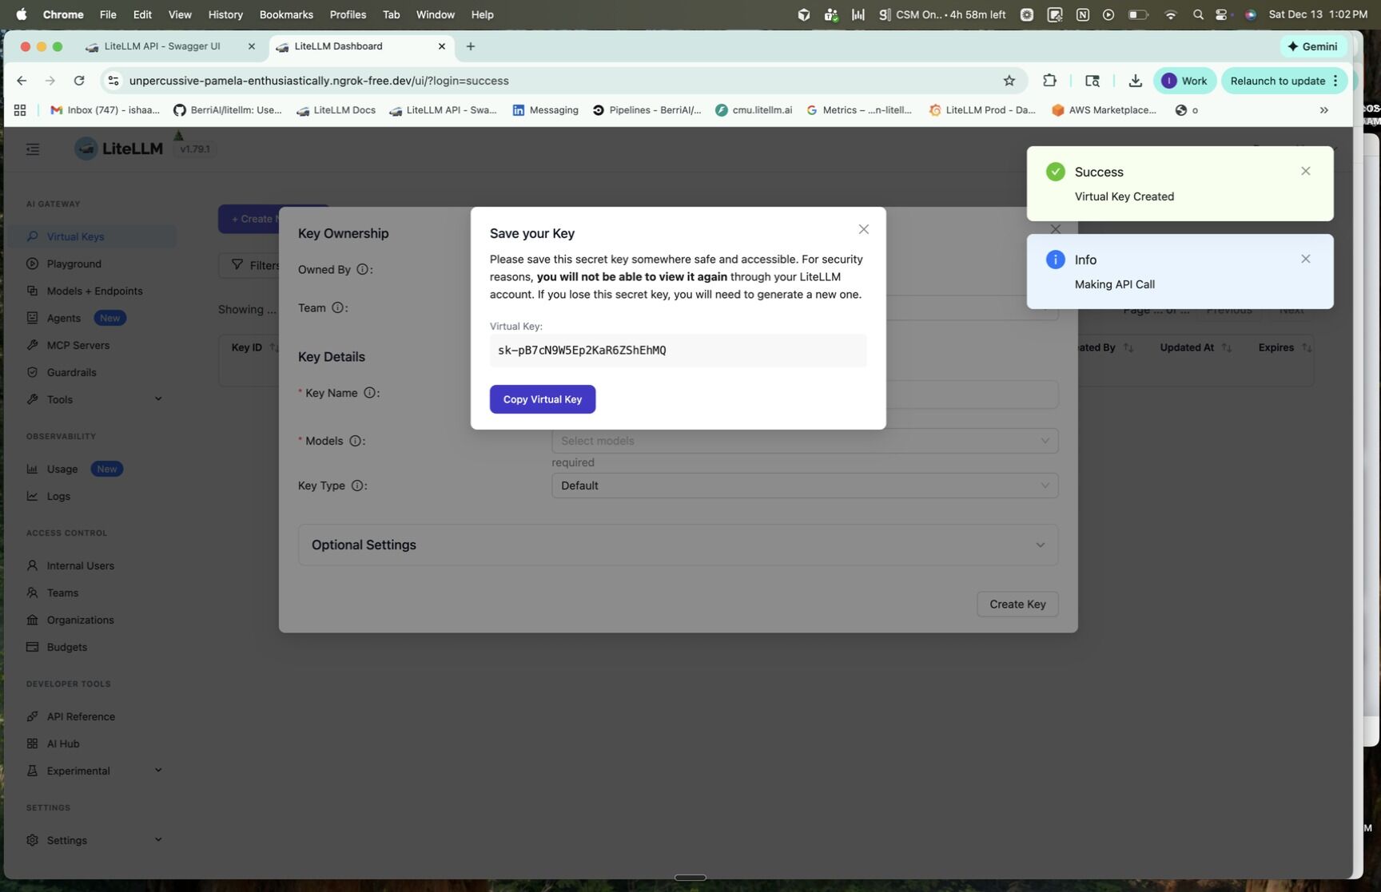Image resolution: width=1381 pixels, height=892 pixels.
Task: Click the Create Key button
Action: 1017,605
